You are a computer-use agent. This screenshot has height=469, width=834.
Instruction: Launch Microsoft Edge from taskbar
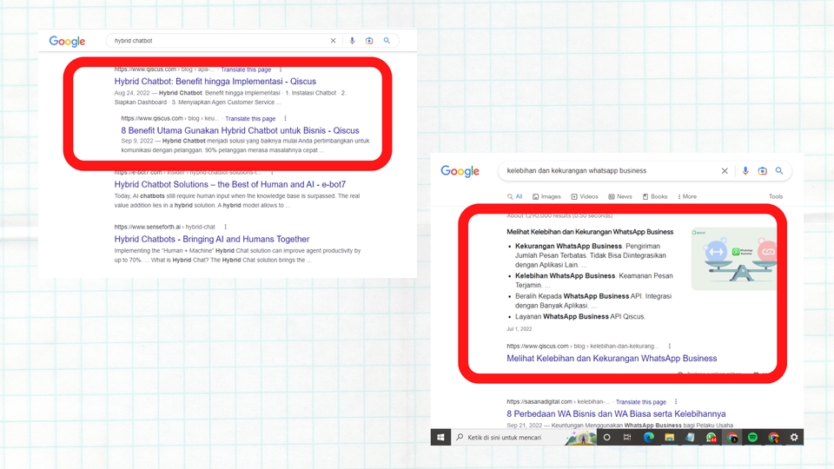(x=648, y=437)
